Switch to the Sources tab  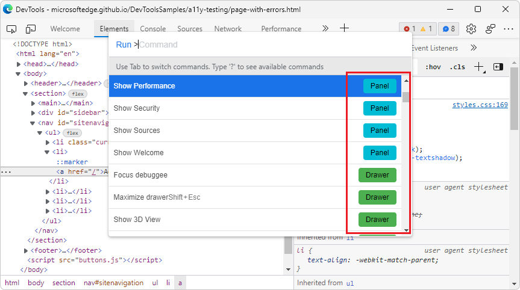190,29
